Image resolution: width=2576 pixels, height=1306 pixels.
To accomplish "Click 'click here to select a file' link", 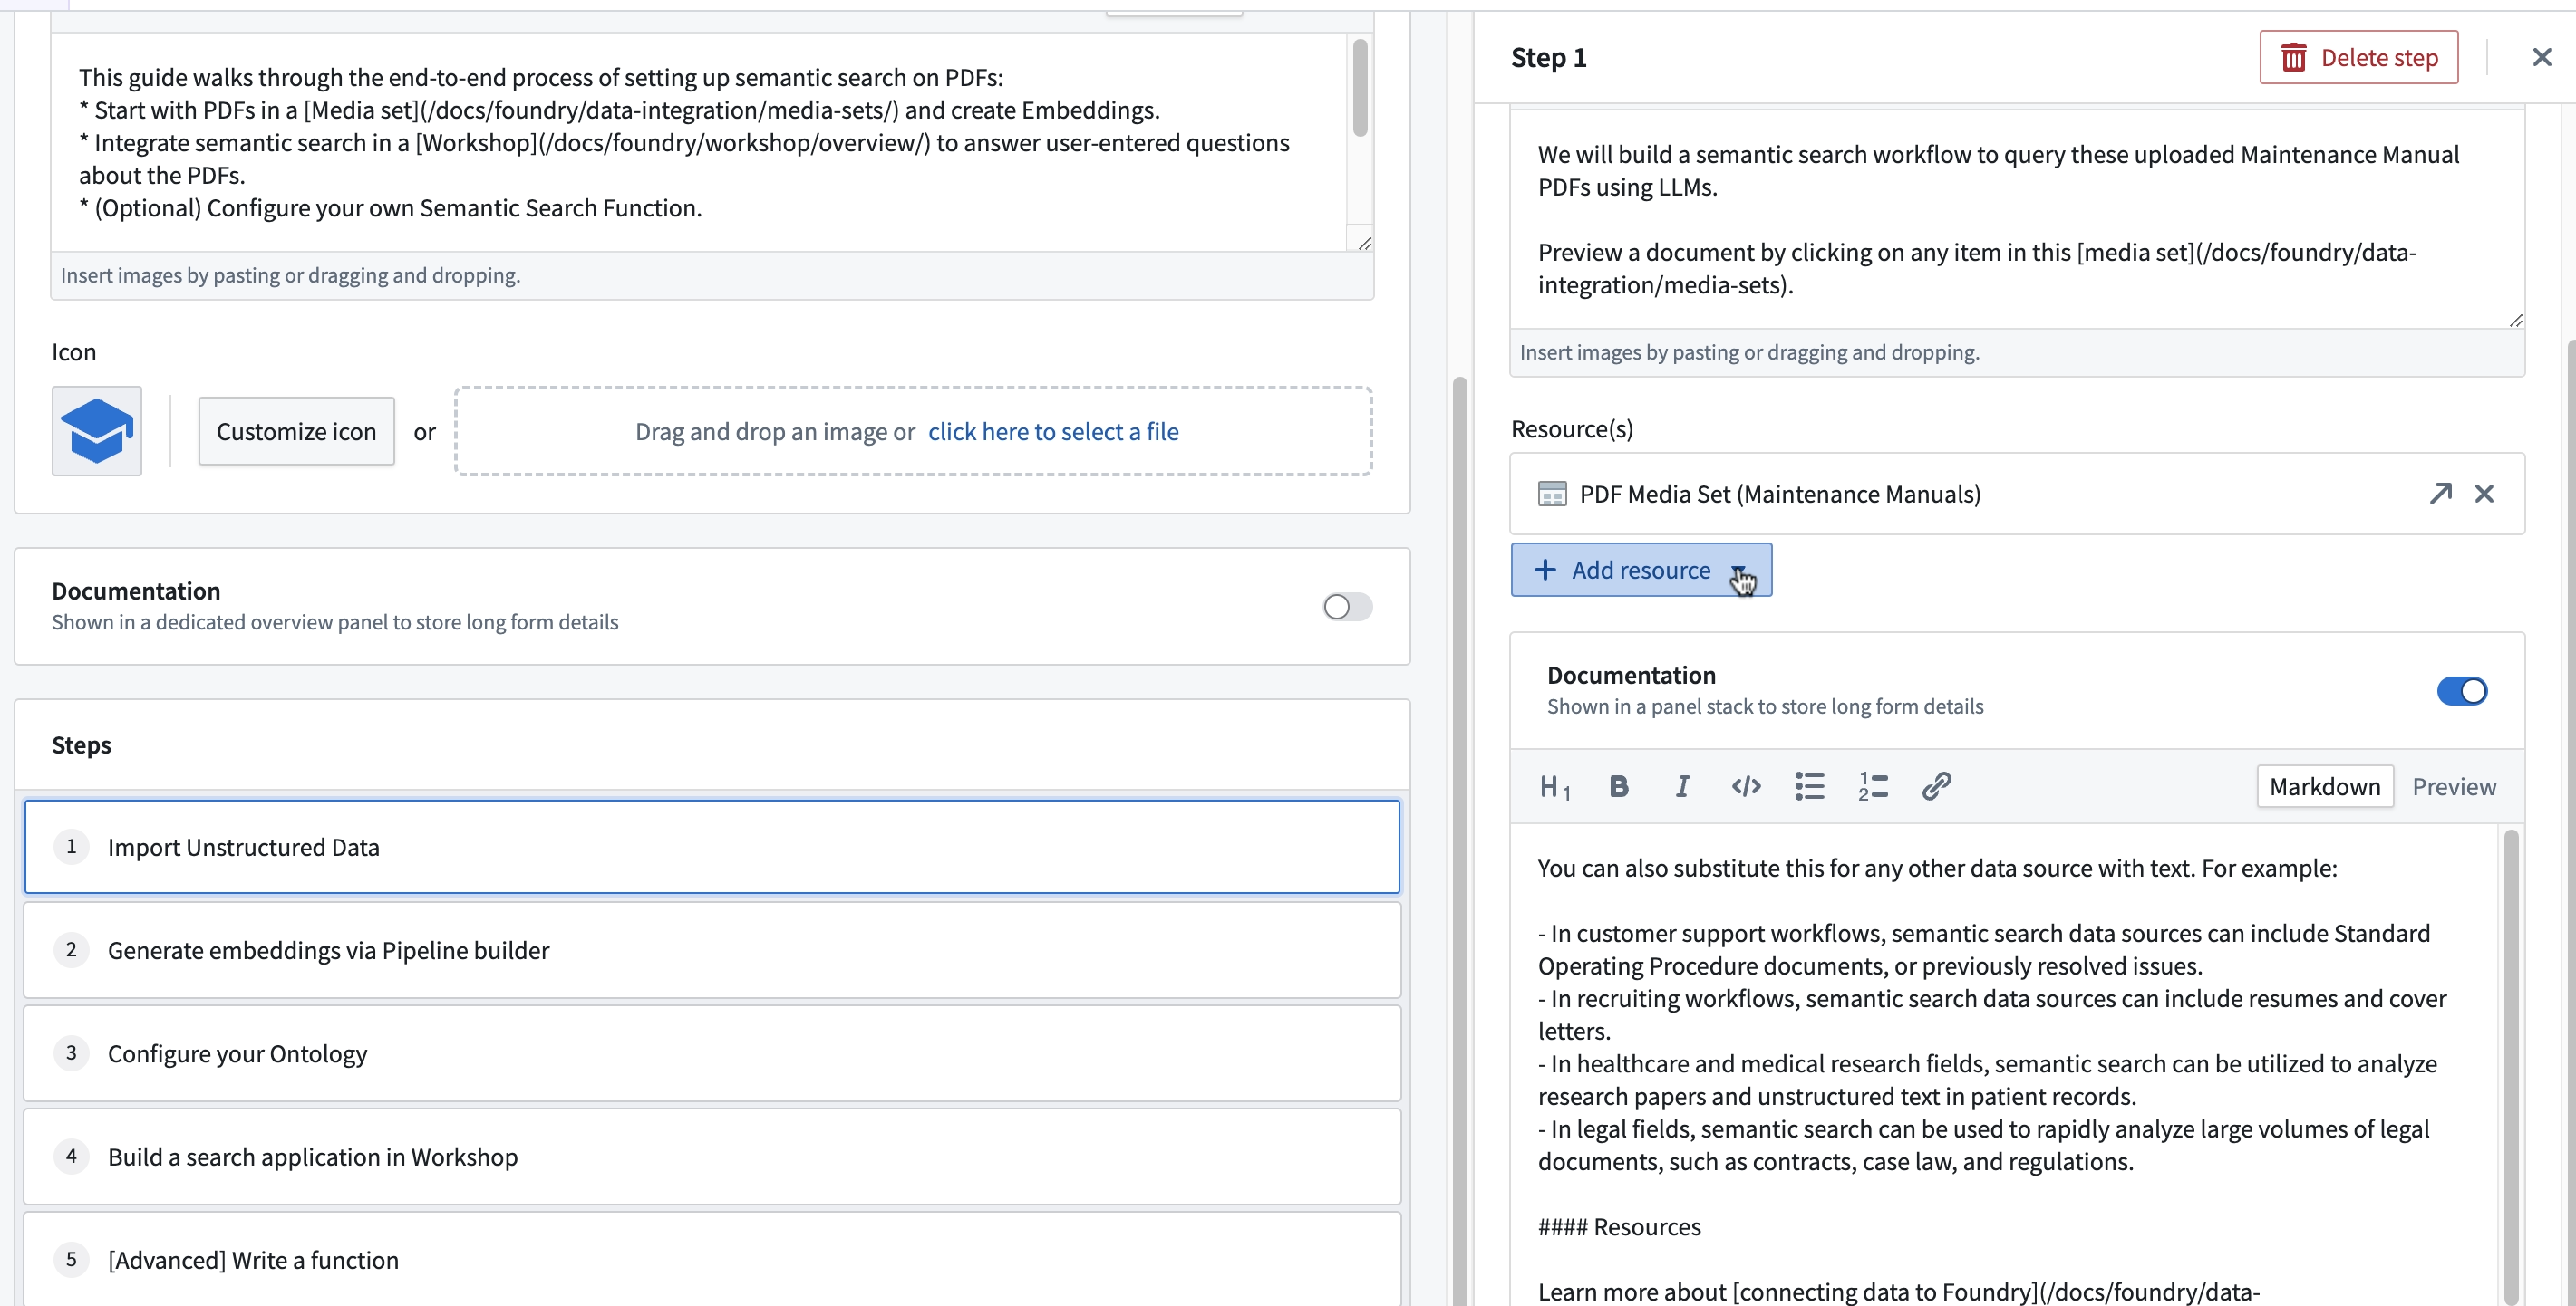I will click(1053, 431).
